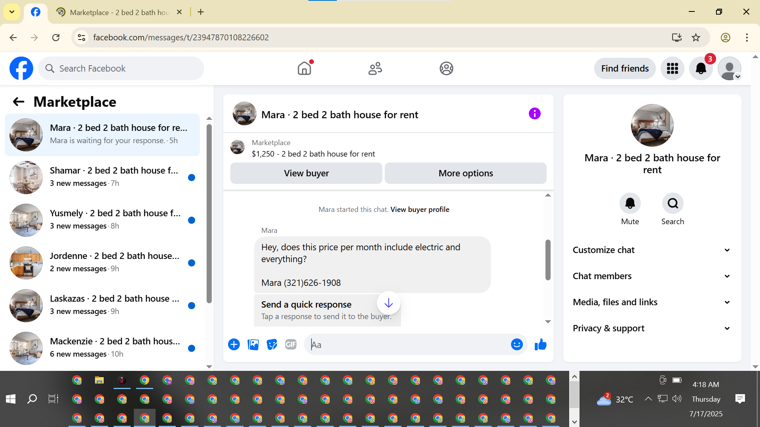Viewport: 760px width, 427px height.
Task: Send a thumbs-up like
Action: point(540,345)
